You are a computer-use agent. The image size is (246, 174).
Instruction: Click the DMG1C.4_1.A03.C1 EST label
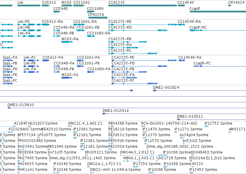(85, 123)
